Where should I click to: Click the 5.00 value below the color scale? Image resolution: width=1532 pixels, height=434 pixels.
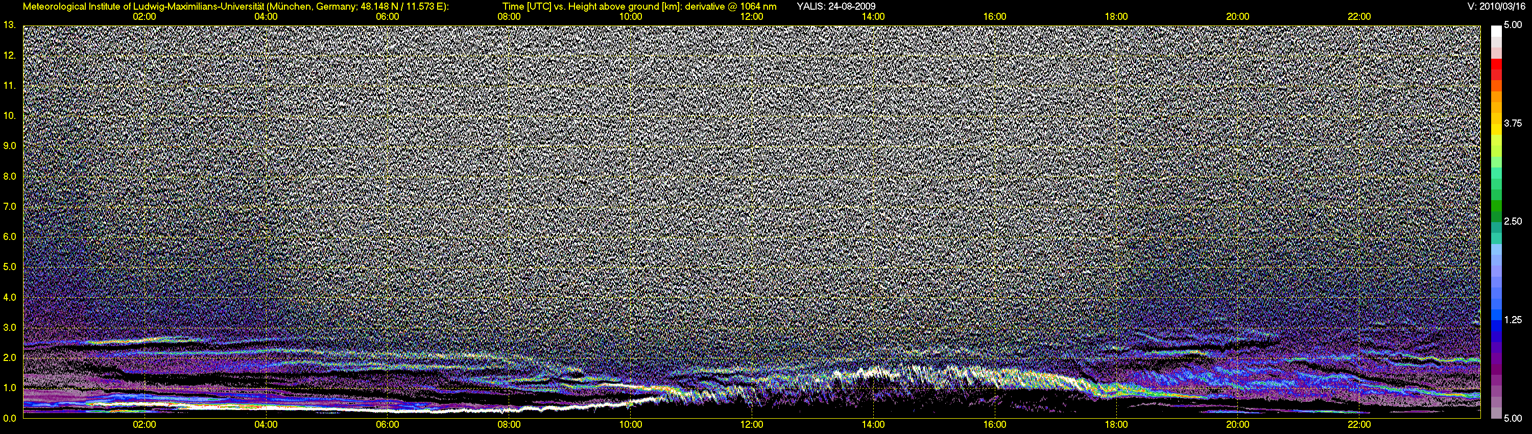pyautogui.click(x=1513, y=418)
